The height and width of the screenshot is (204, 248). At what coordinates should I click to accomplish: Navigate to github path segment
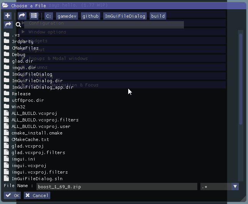[x=91, y=16]
